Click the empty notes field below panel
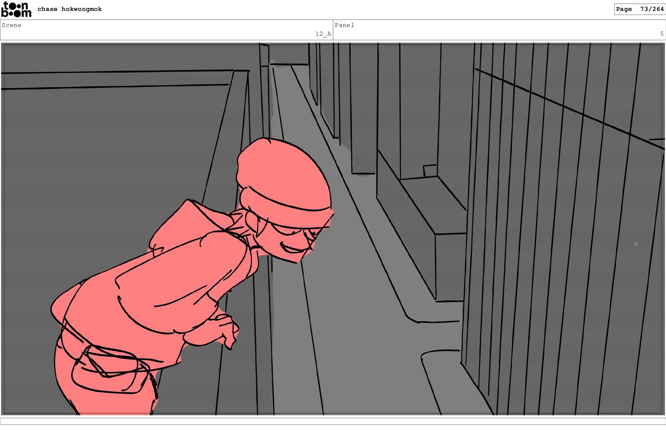This screenshot has width=666, height=431. (x=333, y=421)
